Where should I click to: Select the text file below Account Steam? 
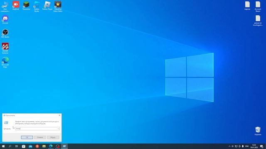pyautogui.click(x=258, y=20)
